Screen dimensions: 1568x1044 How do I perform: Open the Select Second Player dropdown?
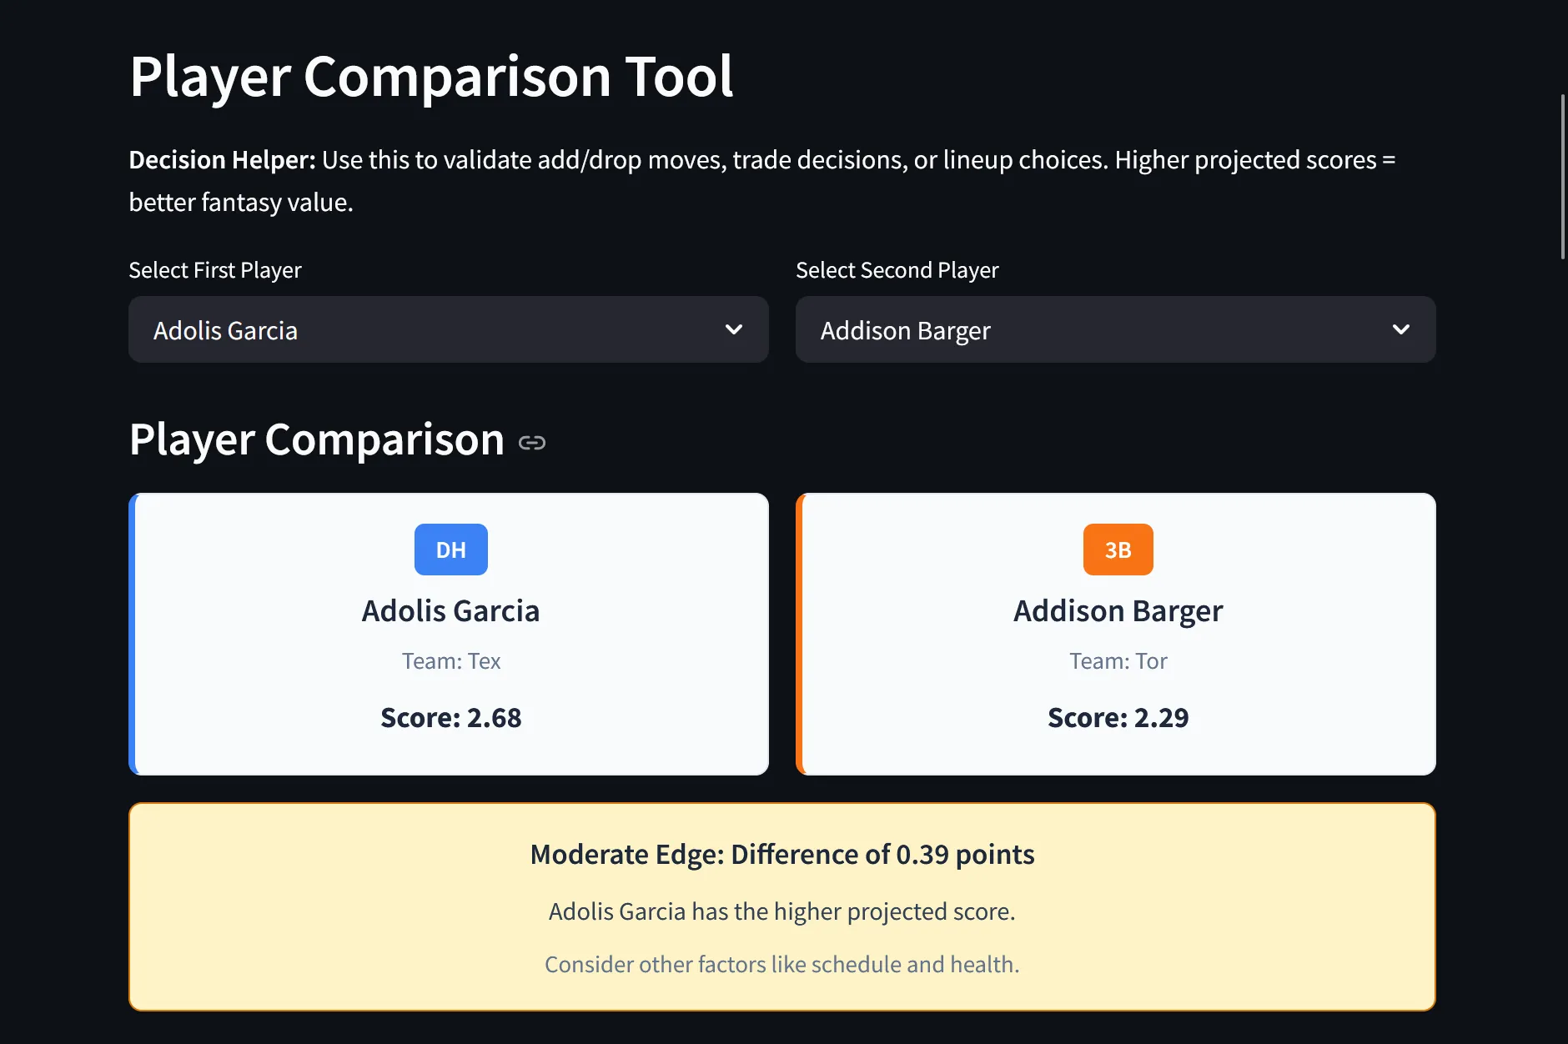1116,329
